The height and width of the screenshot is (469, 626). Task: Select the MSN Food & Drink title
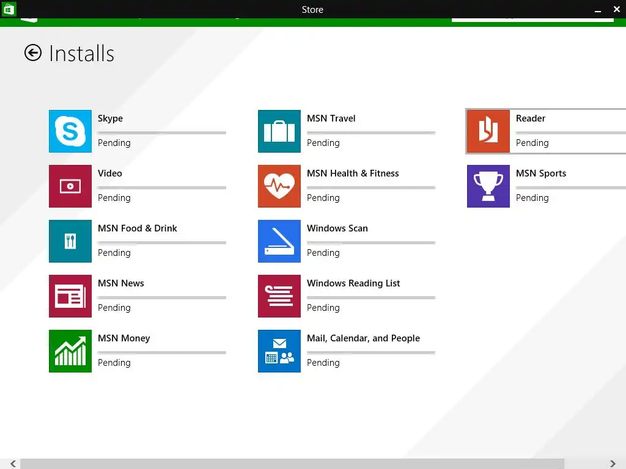[138, 228]
